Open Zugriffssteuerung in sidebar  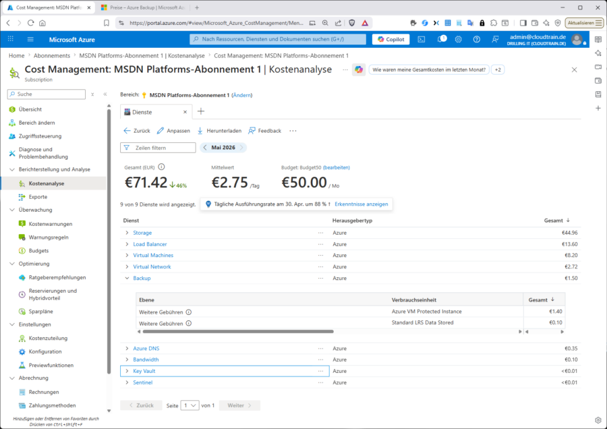tap(40, 136)
